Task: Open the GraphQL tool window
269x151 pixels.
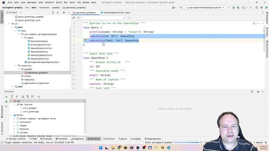Action: [135, 139]
